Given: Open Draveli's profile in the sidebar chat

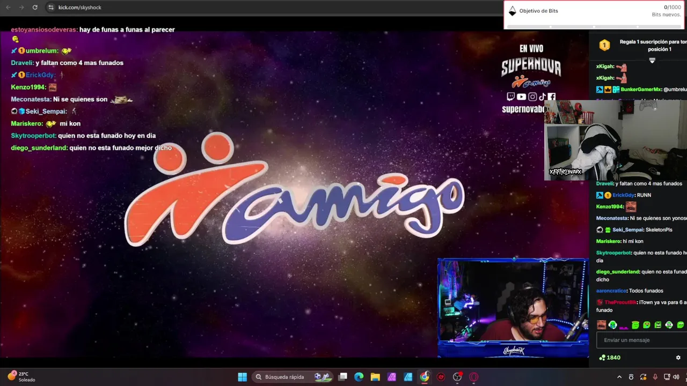Looking at the screenshot, I should click(x=605, y=183).
